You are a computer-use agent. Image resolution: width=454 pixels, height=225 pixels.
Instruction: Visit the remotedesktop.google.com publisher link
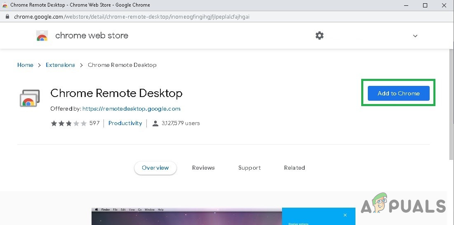131,109
